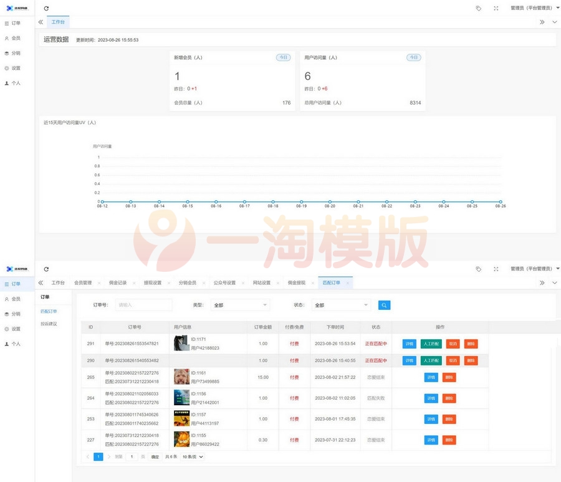Click the page number jump input field

[x=132, y=457]
